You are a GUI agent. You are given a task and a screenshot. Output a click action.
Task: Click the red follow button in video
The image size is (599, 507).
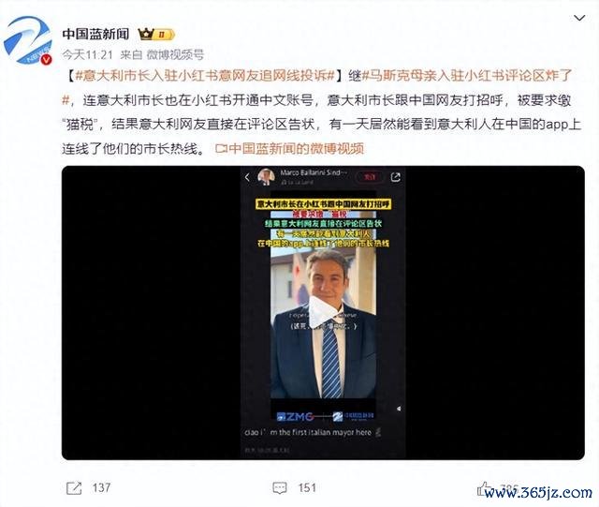370,177
